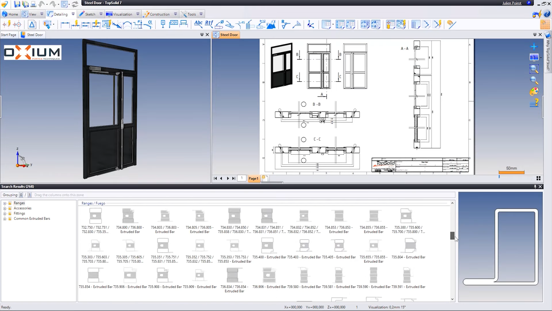
Task: Click the Rtf rich text note icon
Action: point(209,24)
